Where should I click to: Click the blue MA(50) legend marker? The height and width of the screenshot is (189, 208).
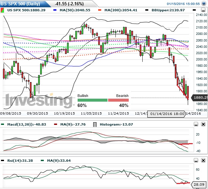click(x=55, y=10)
